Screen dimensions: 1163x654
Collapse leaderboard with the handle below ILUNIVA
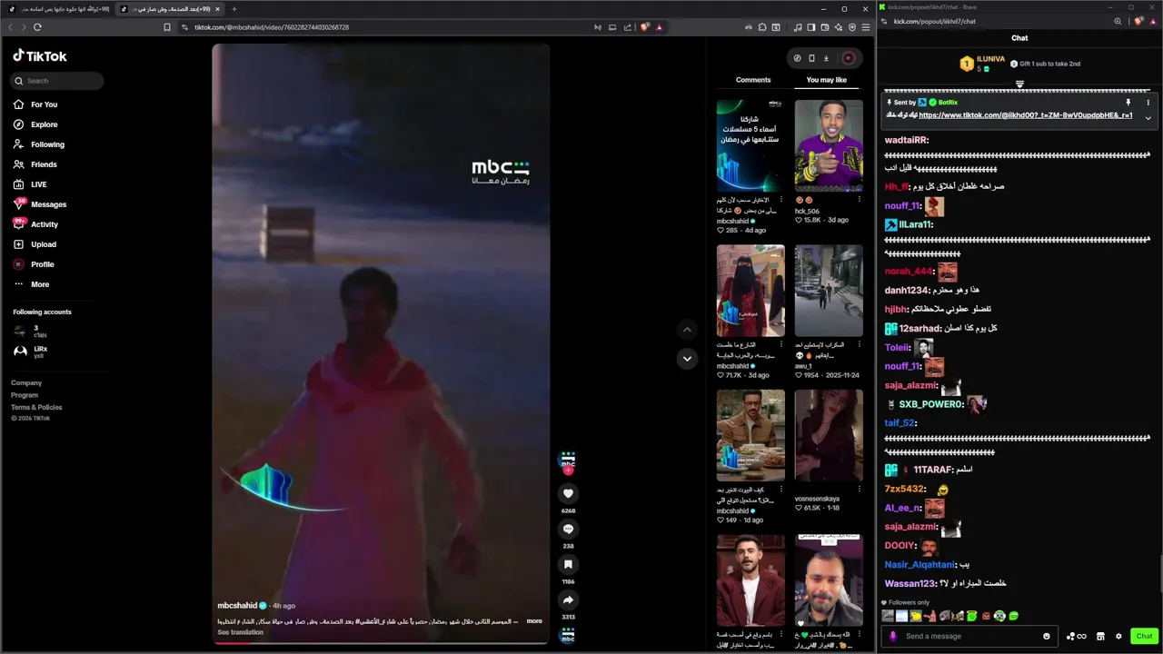(x=1019, y=84)
